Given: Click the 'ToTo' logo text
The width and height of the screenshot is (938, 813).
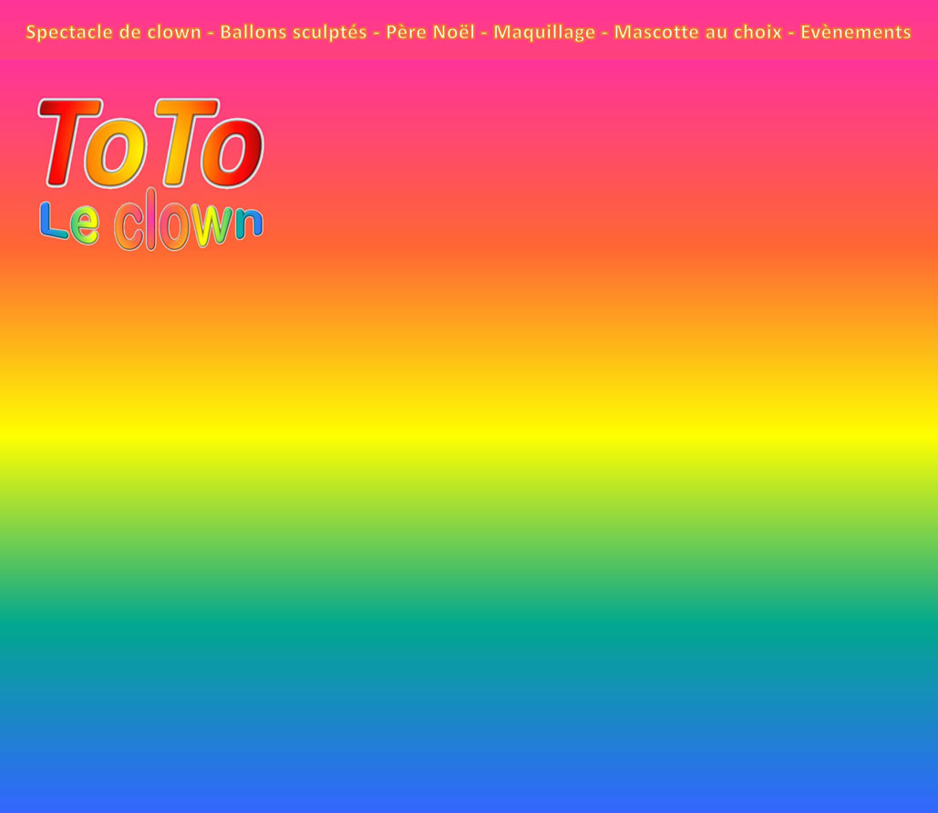Looking at the screenshot, I should tap(150, 141).
